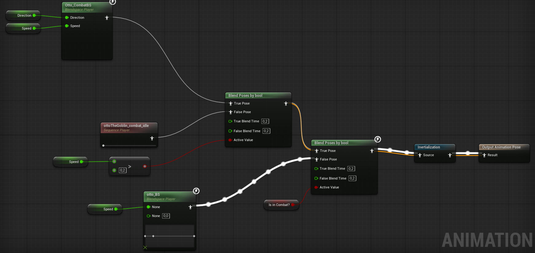Click the Result pose pin on Output Animation Pose
This screenshot has width=535, height=253.
click(x=484, y=155)
